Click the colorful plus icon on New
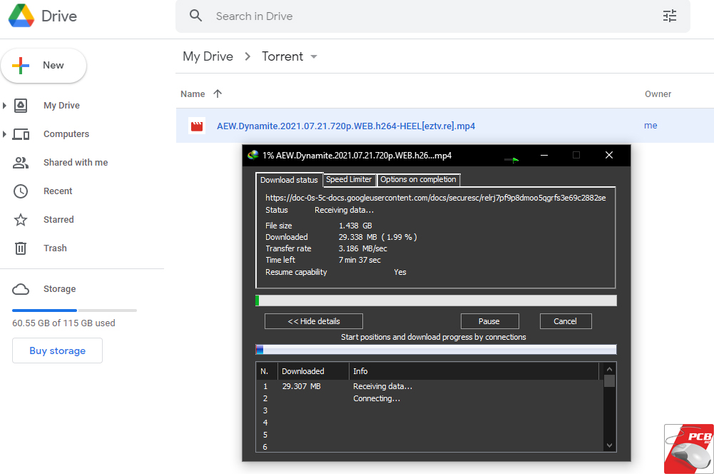This screenshot has width=714, height=474. coord(21,66)
